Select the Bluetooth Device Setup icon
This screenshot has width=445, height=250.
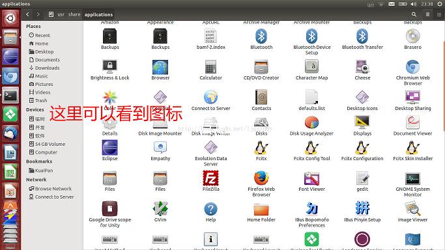click(311, 36)
